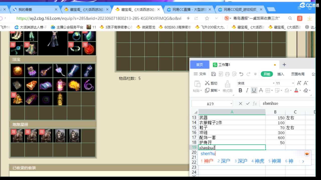The height and width of the screenshot is (180, 321).
Task: Click the font color red A swatch
Action: click(296, 90)
